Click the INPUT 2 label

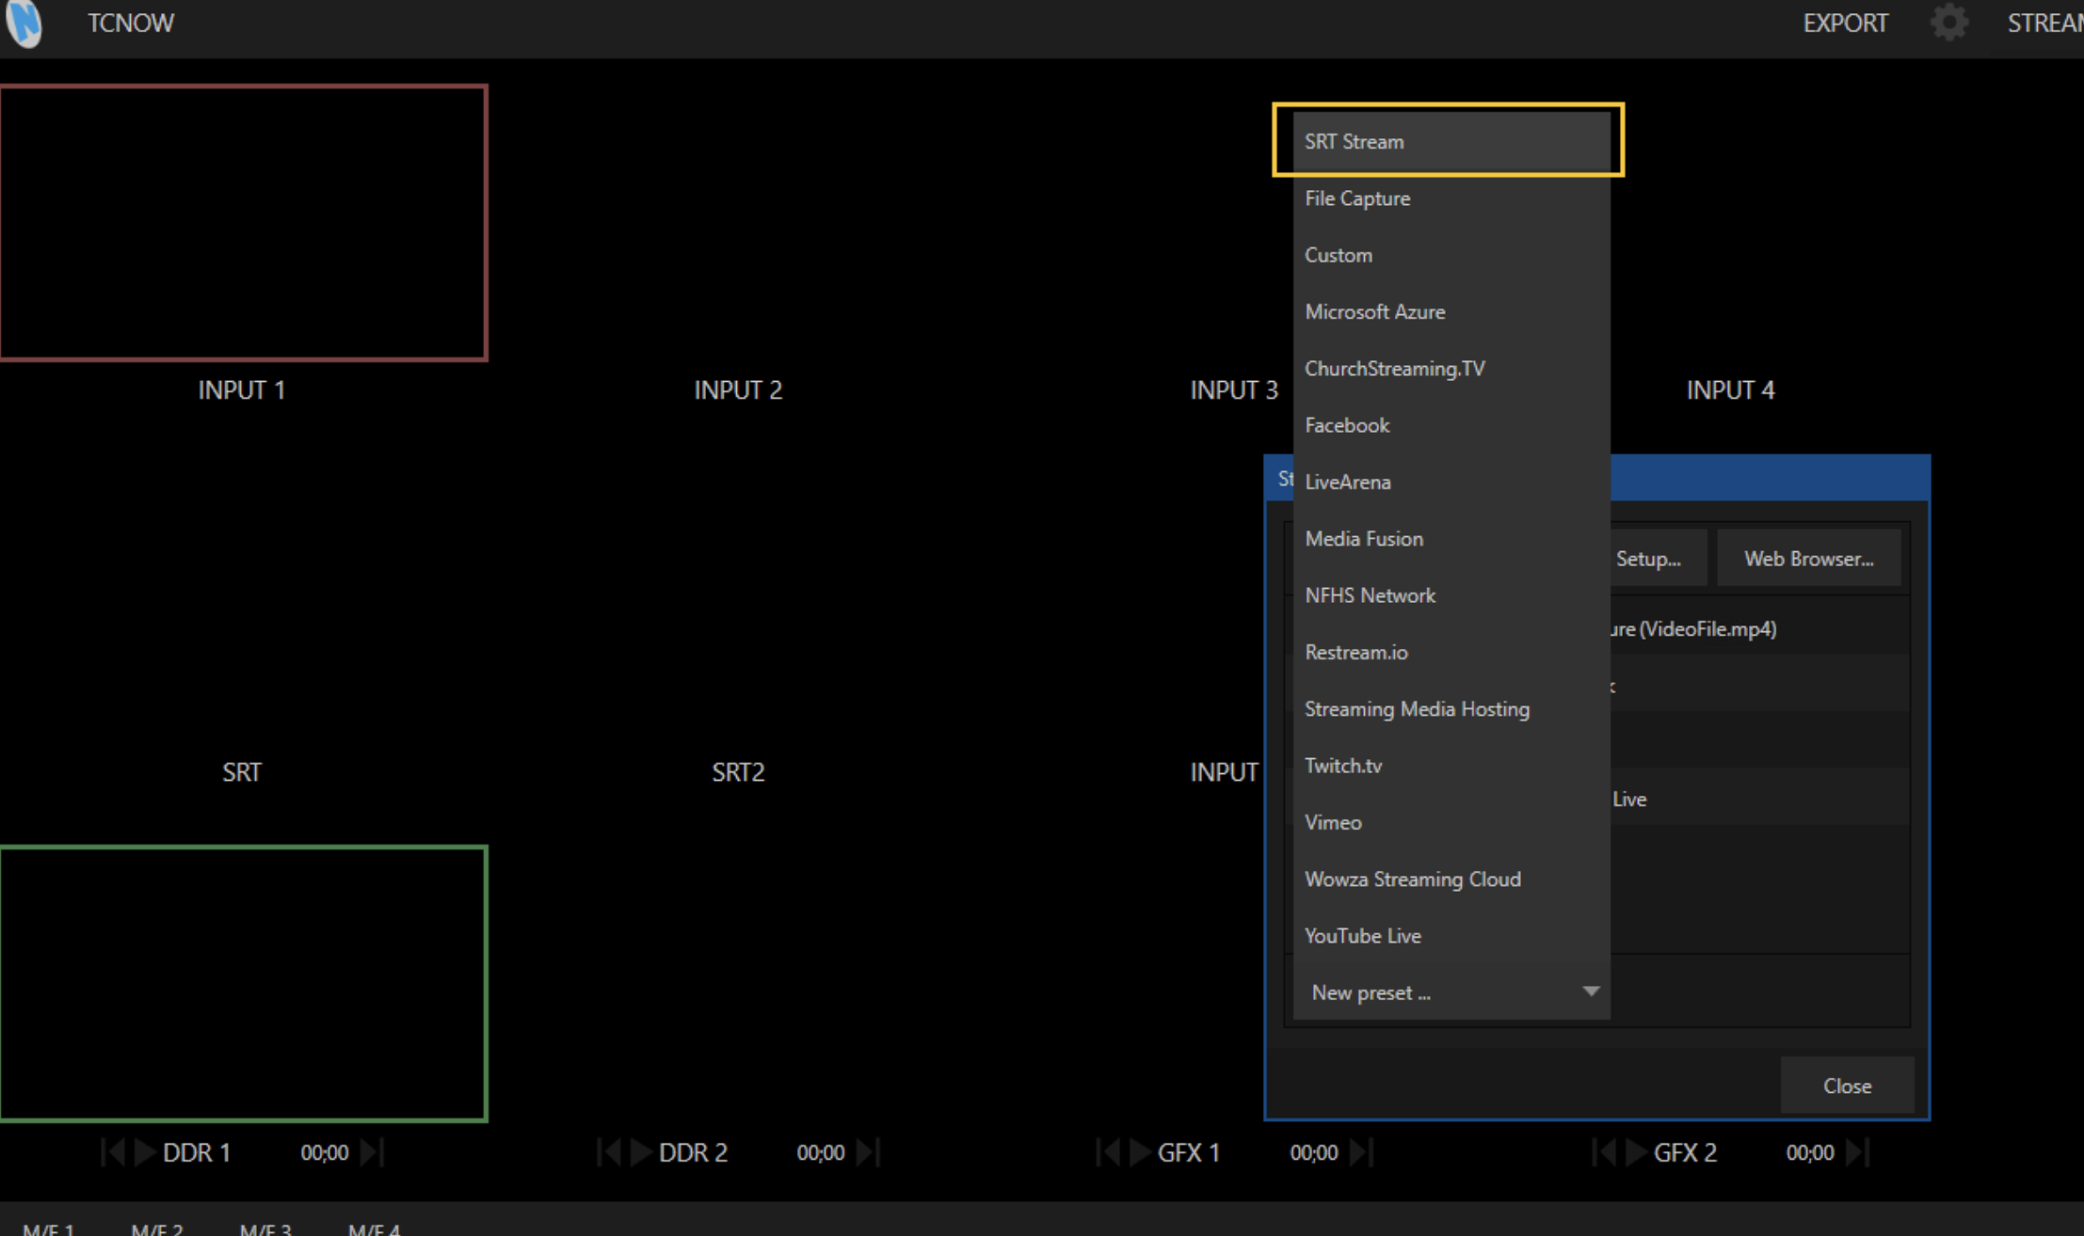[x=738, y=390]
